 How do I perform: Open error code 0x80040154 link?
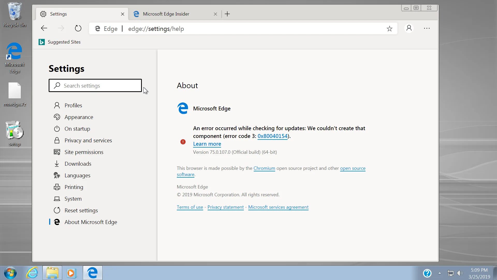pyautogui.click(x=272, y=136)
